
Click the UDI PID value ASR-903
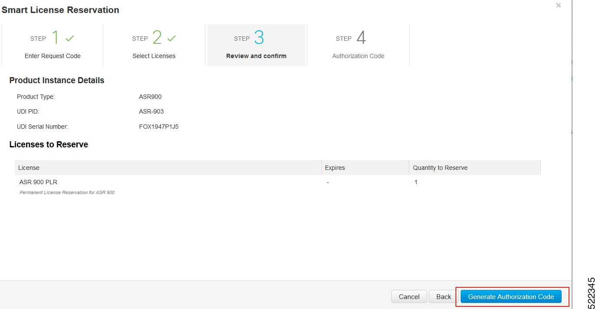(x=151, y=111)
